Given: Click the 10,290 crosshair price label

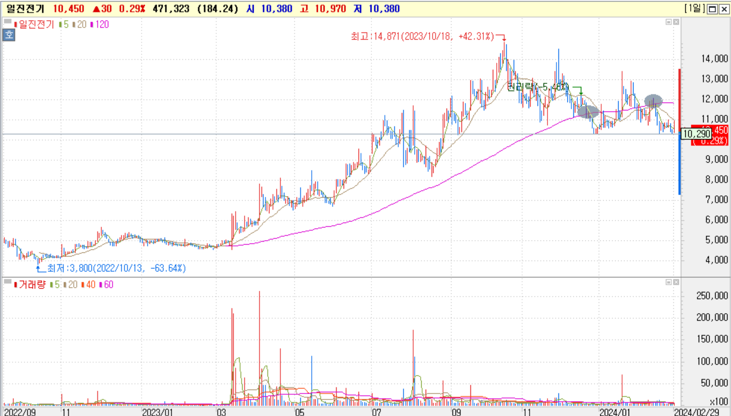Looking at the screenshot, I should (x=696, y=134).
